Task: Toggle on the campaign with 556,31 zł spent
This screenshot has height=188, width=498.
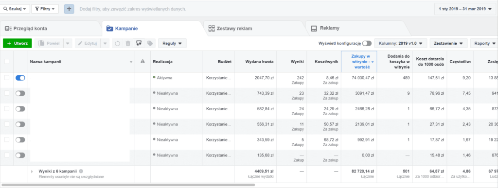Action: (x=20, y=124)
